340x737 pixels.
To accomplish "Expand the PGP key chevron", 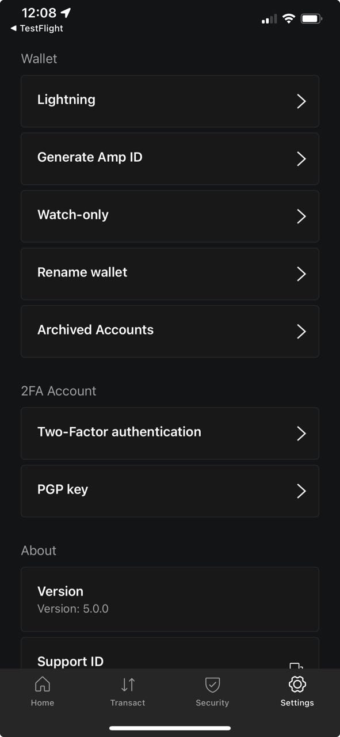I will pyautogui.click(x=301, y=491).
